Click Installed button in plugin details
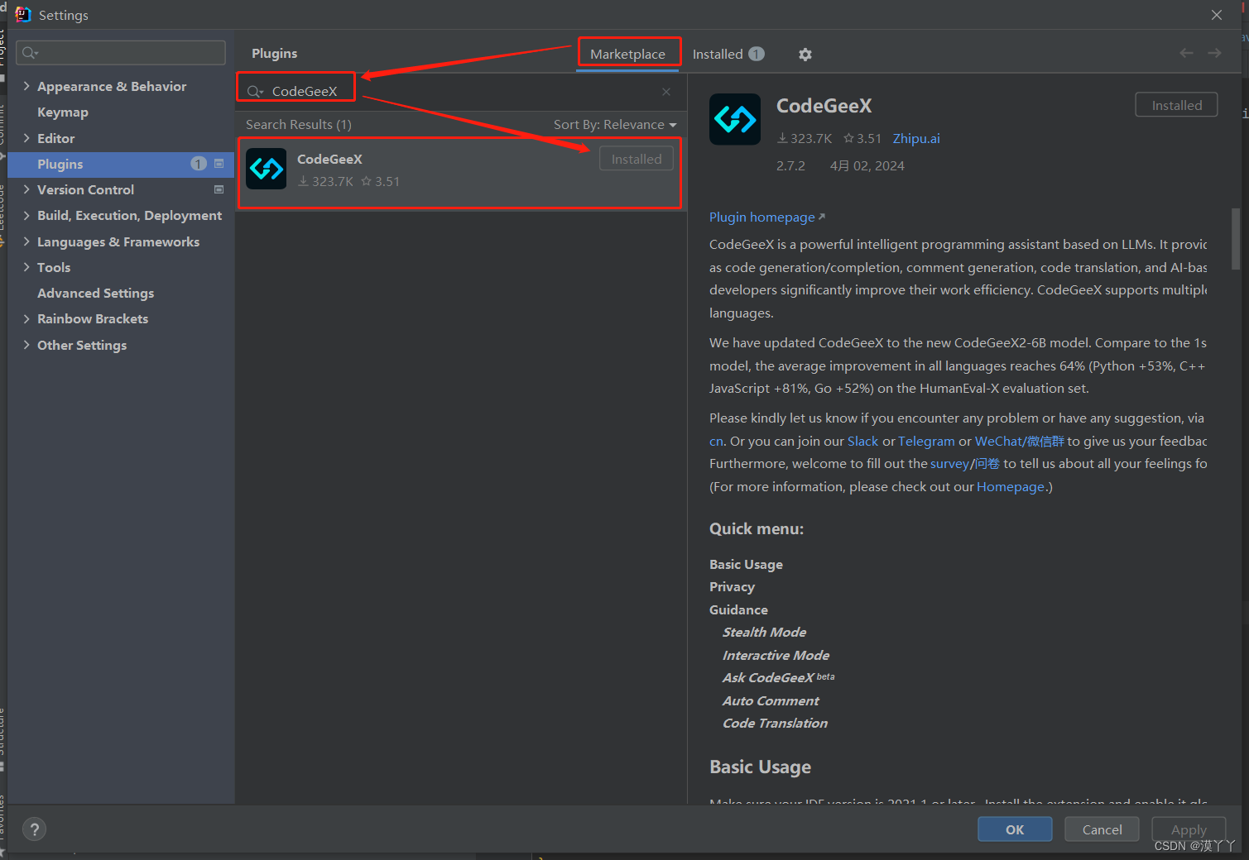This screenshot has width=1249, height=860. (x=1176, y=105)
